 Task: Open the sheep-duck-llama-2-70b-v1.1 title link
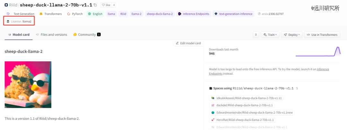[56, 5]
